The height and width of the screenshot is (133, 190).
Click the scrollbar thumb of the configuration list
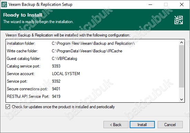(x=181, y=66)
